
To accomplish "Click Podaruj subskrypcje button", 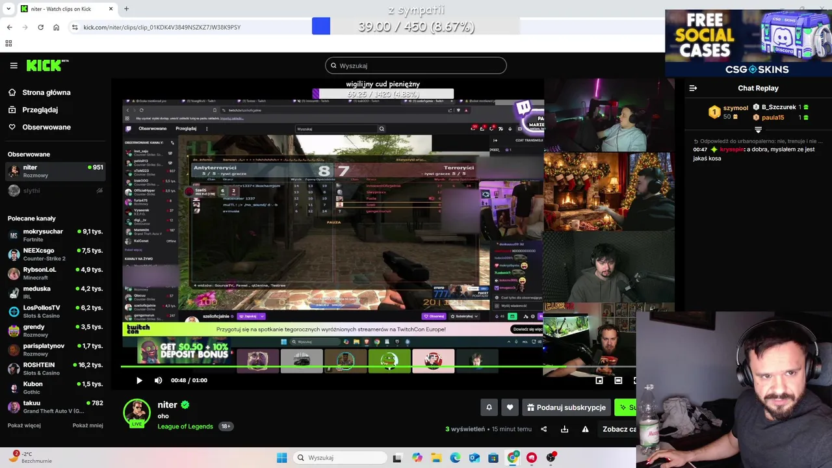I will pos(566,408).
